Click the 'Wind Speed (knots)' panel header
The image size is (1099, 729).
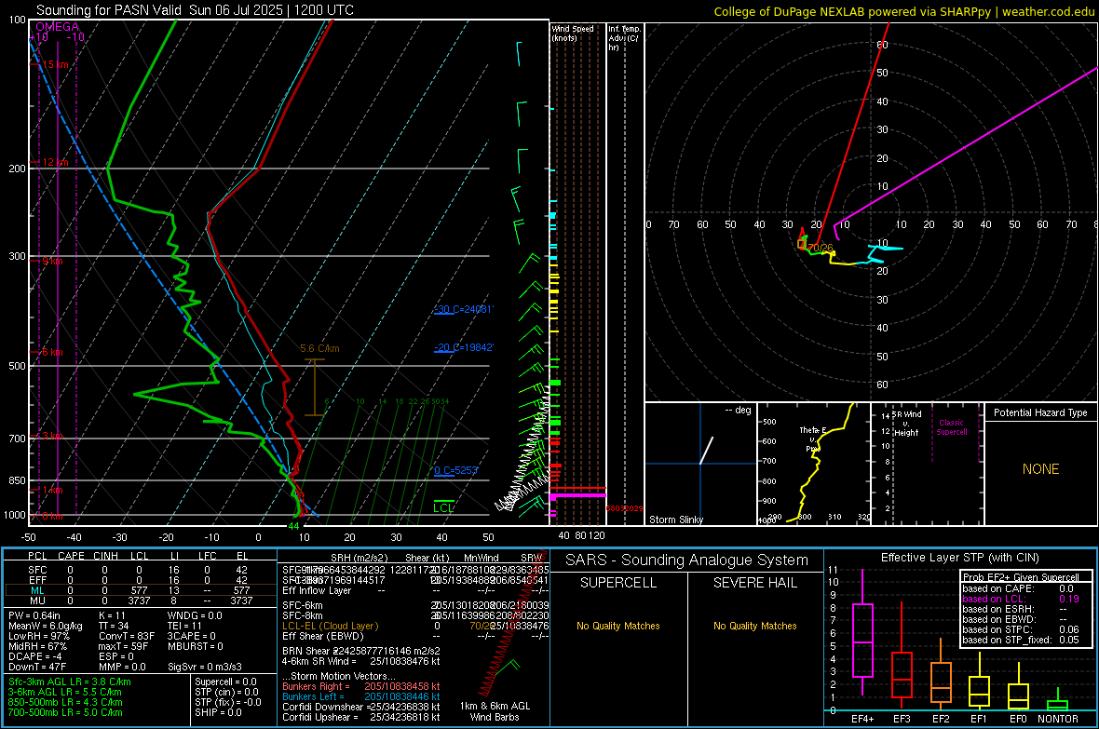pos(573,33)
